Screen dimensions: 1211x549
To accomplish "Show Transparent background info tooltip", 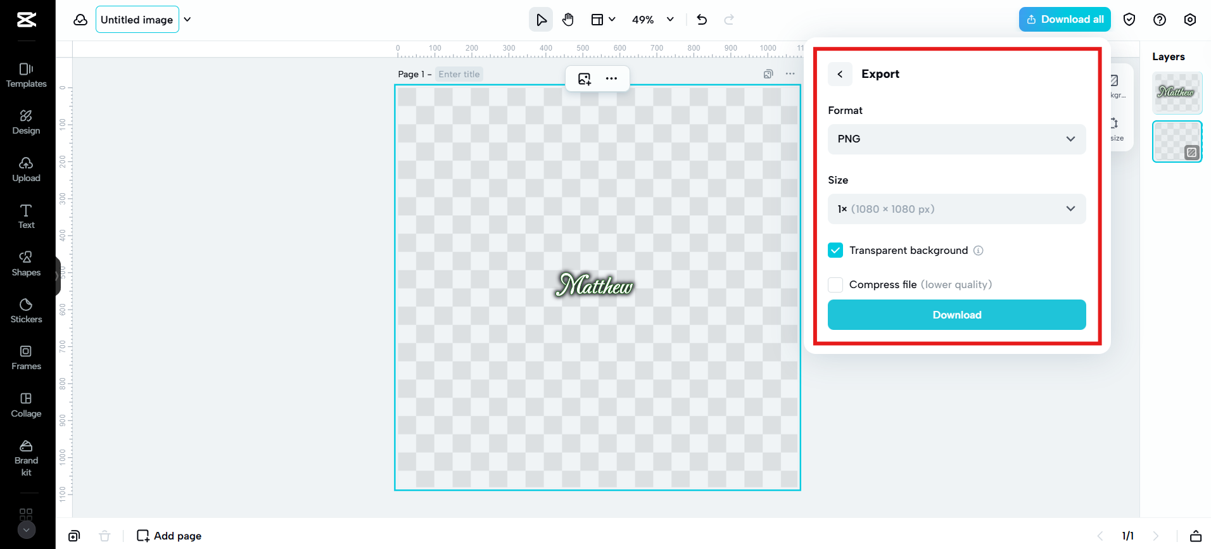I will [979, 251].
